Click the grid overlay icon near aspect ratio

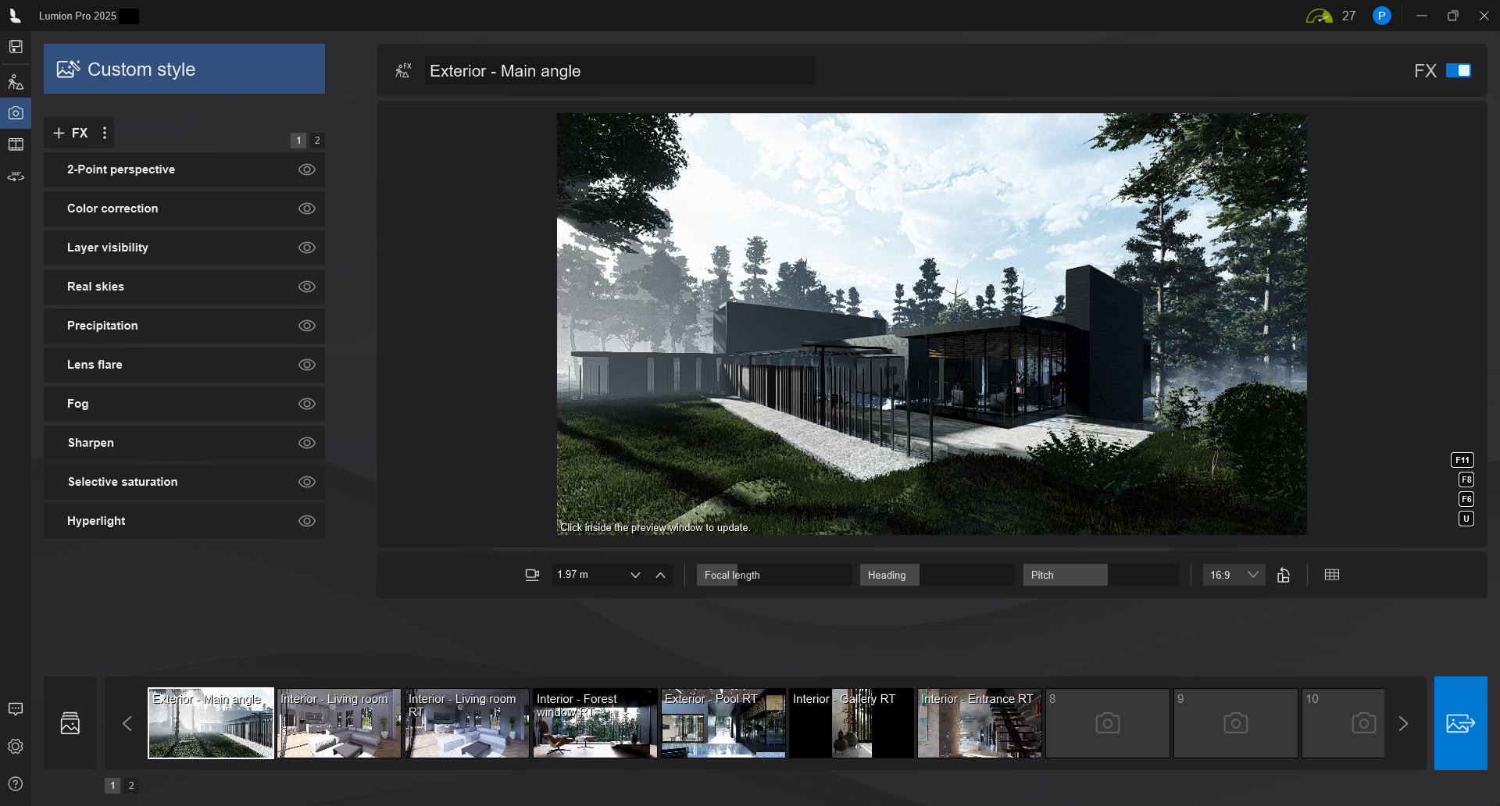click(x=1333, y=575)
